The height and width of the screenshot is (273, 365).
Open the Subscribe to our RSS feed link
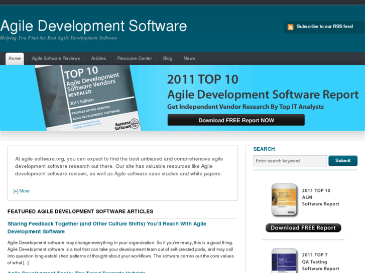[324, 27]
